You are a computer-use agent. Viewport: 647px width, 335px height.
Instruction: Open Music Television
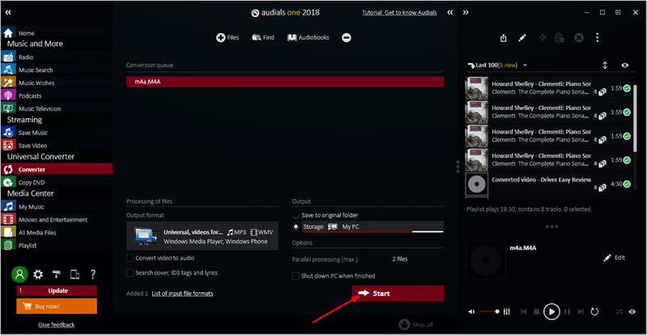coord(56,108)
